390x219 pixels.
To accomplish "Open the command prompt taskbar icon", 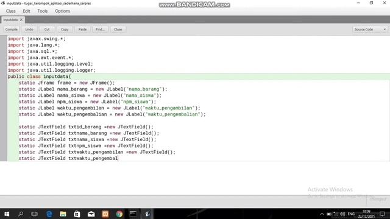I will pos(133,214).
